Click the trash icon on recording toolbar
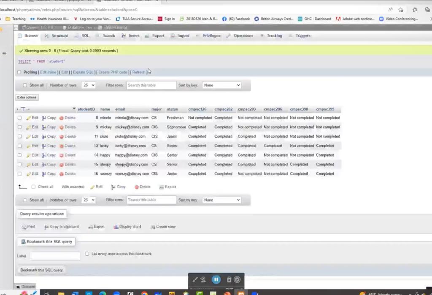 [229, 279]
